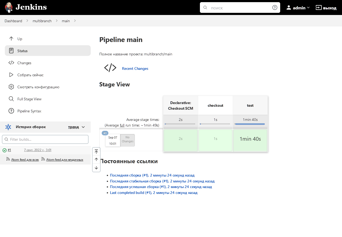Open build #1 from history list
342x237 pixels.
click(9, 150)
